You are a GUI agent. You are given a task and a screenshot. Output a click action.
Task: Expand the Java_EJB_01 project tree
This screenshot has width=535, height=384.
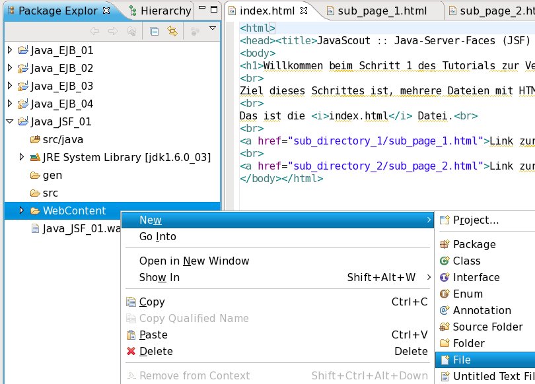point(9,50)
